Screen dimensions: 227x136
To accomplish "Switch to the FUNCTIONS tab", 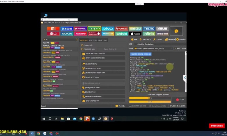I will pyautogui.click(x=93, y=40).
